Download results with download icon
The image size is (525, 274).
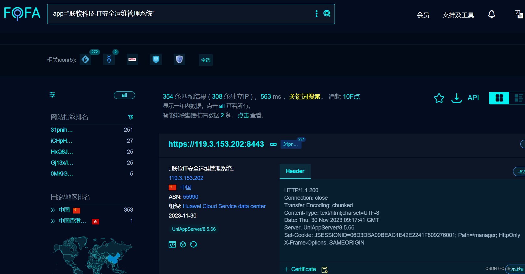coord(456,98)
